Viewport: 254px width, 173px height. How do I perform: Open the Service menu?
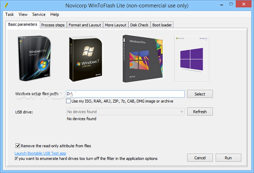pyautogui.click(x=39, y=14)
